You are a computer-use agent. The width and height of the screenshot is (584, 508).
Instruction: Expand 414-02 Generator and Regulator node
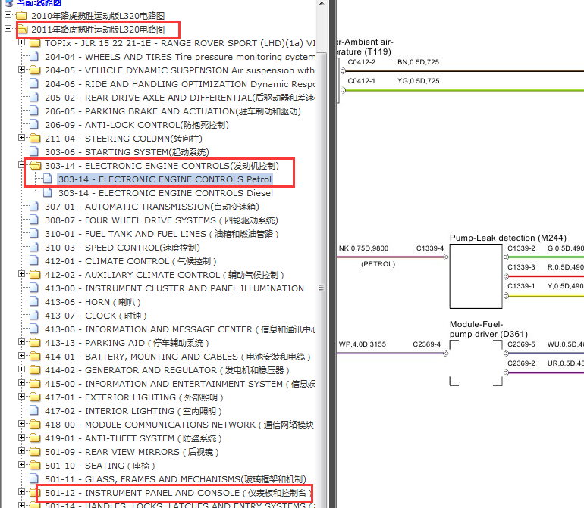[x=21, y=369]
